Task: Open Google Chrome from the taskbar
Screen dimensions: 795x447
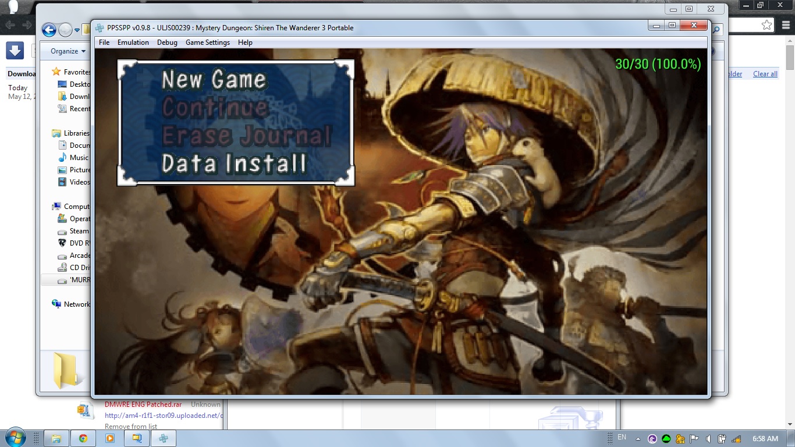Action: point(83,438)
